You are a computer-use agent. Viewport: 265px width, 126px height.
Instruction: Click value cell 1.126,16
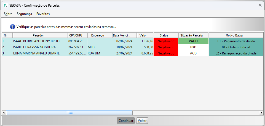click(145, 41)
